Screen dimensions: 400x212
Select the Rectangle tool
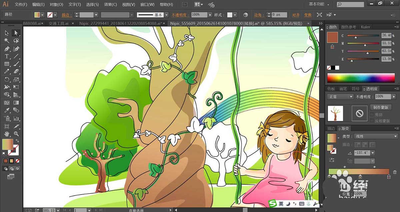coord(7,64)
